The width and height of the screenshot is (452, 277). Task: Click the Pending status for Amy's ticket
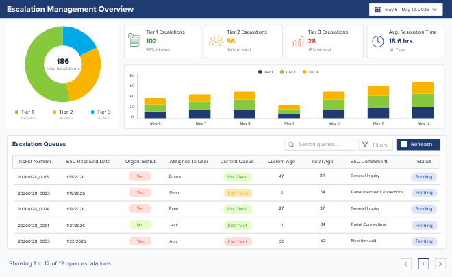(424, 241)
